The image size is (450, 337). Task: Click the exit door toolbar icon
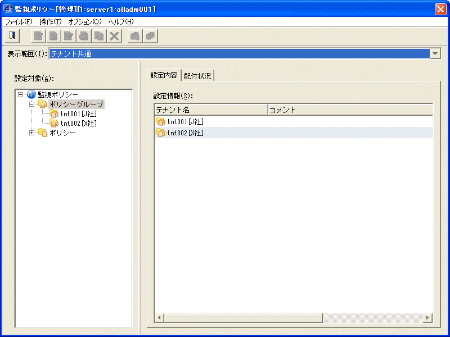12,36
